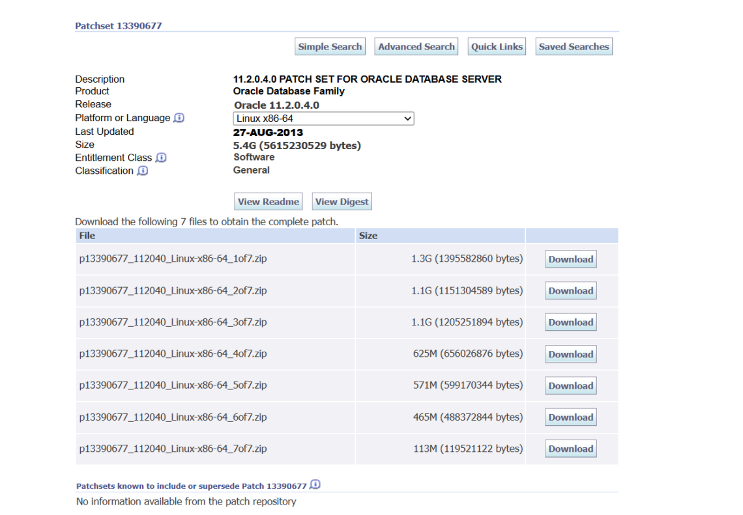
Task: Click total size 5.4G (5615230529 bytes)
Action: (297, 146)
